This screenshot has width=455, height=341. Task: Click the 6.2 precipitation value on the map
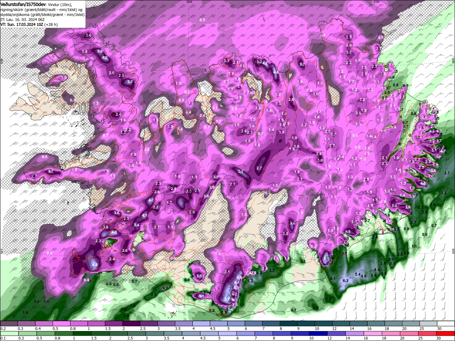(250, 281)
